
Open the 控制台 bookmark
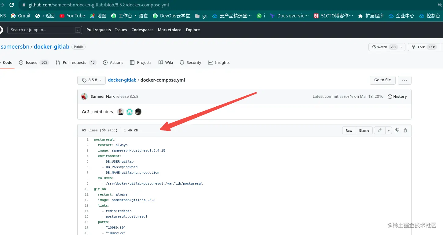click(430, 16)
